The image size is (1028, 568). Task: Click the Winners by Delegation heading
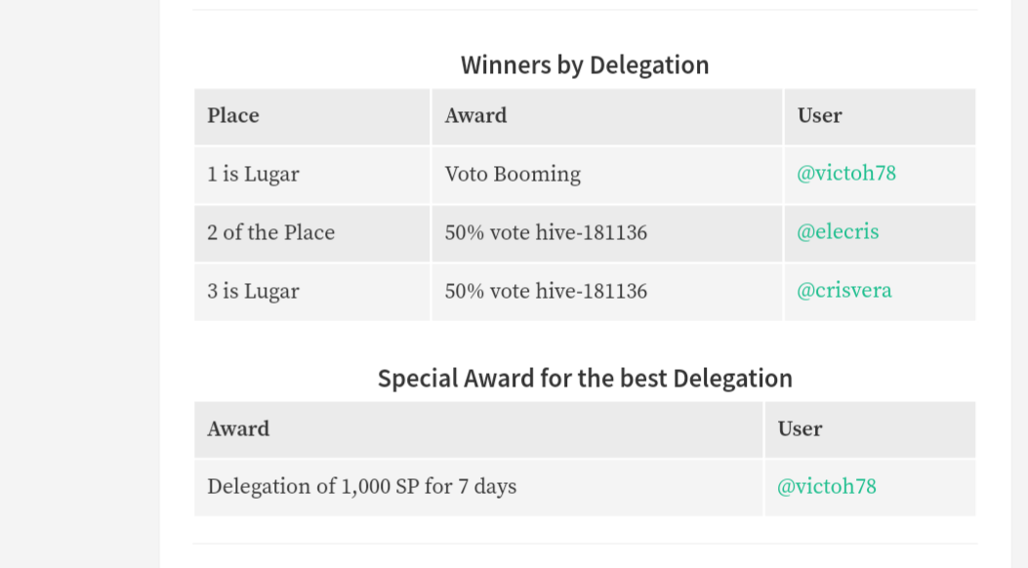tap(585, 64)
